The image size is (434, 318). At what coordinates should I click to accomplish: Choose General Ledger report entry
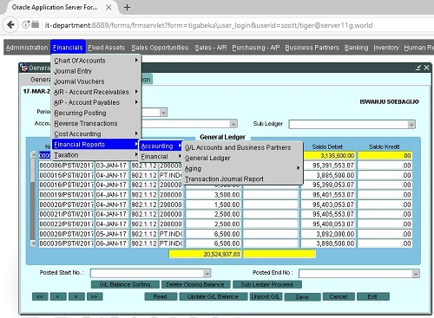(x=243, y=158)
